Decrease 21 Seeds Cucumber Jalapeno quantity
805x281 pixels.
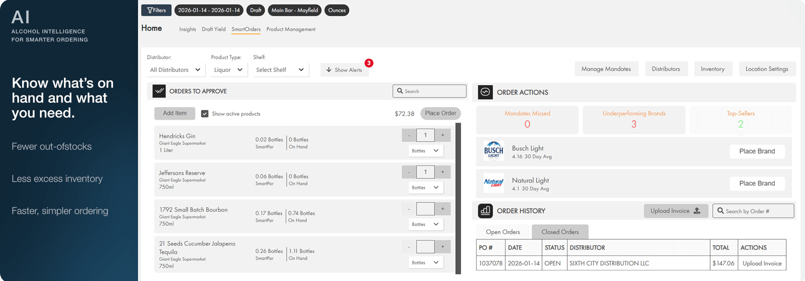point(409,247)
